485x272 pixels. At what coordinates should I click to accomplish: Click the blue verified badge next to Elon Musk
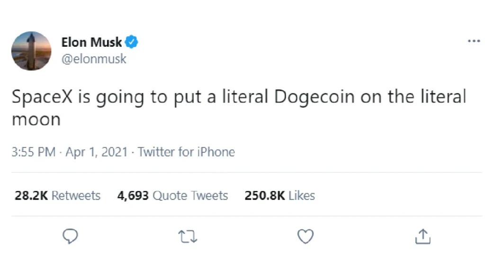click(130, 42)
